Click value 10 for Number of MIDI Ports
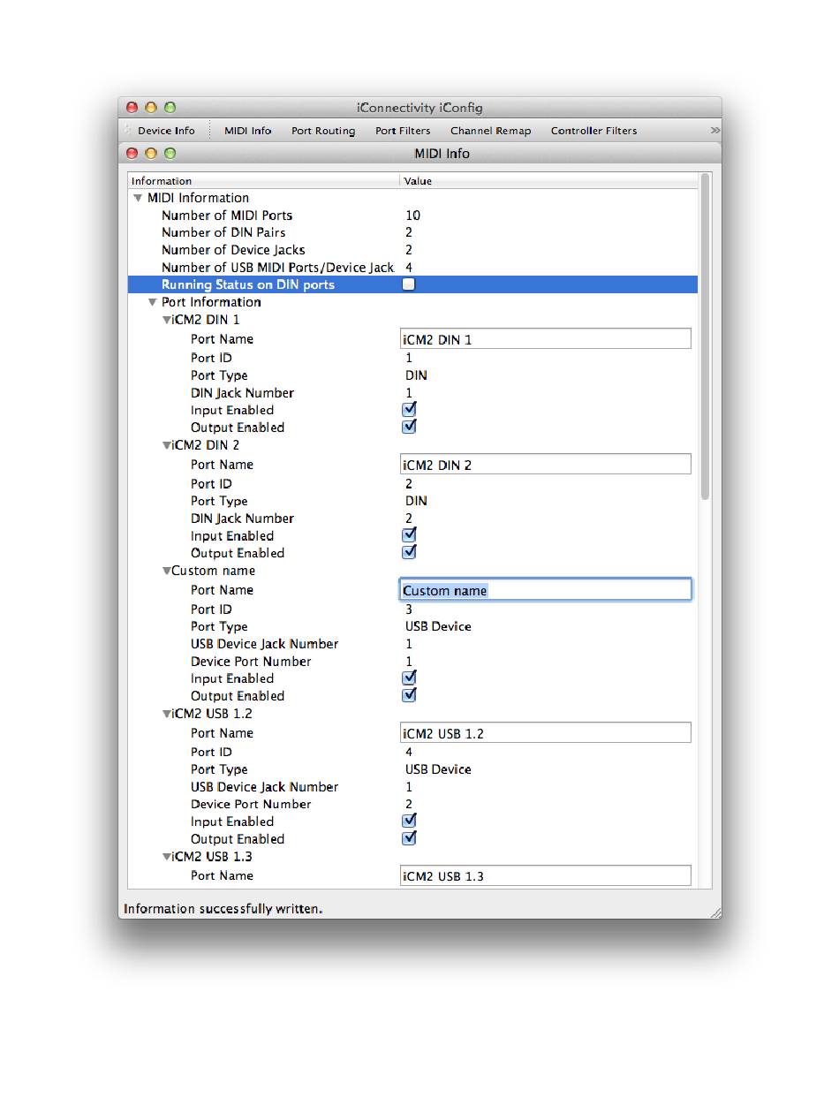839x1113 pixels. coord(413,216)
